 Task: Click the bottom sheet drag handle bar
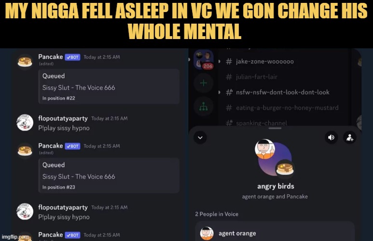[x=275, y=128]
